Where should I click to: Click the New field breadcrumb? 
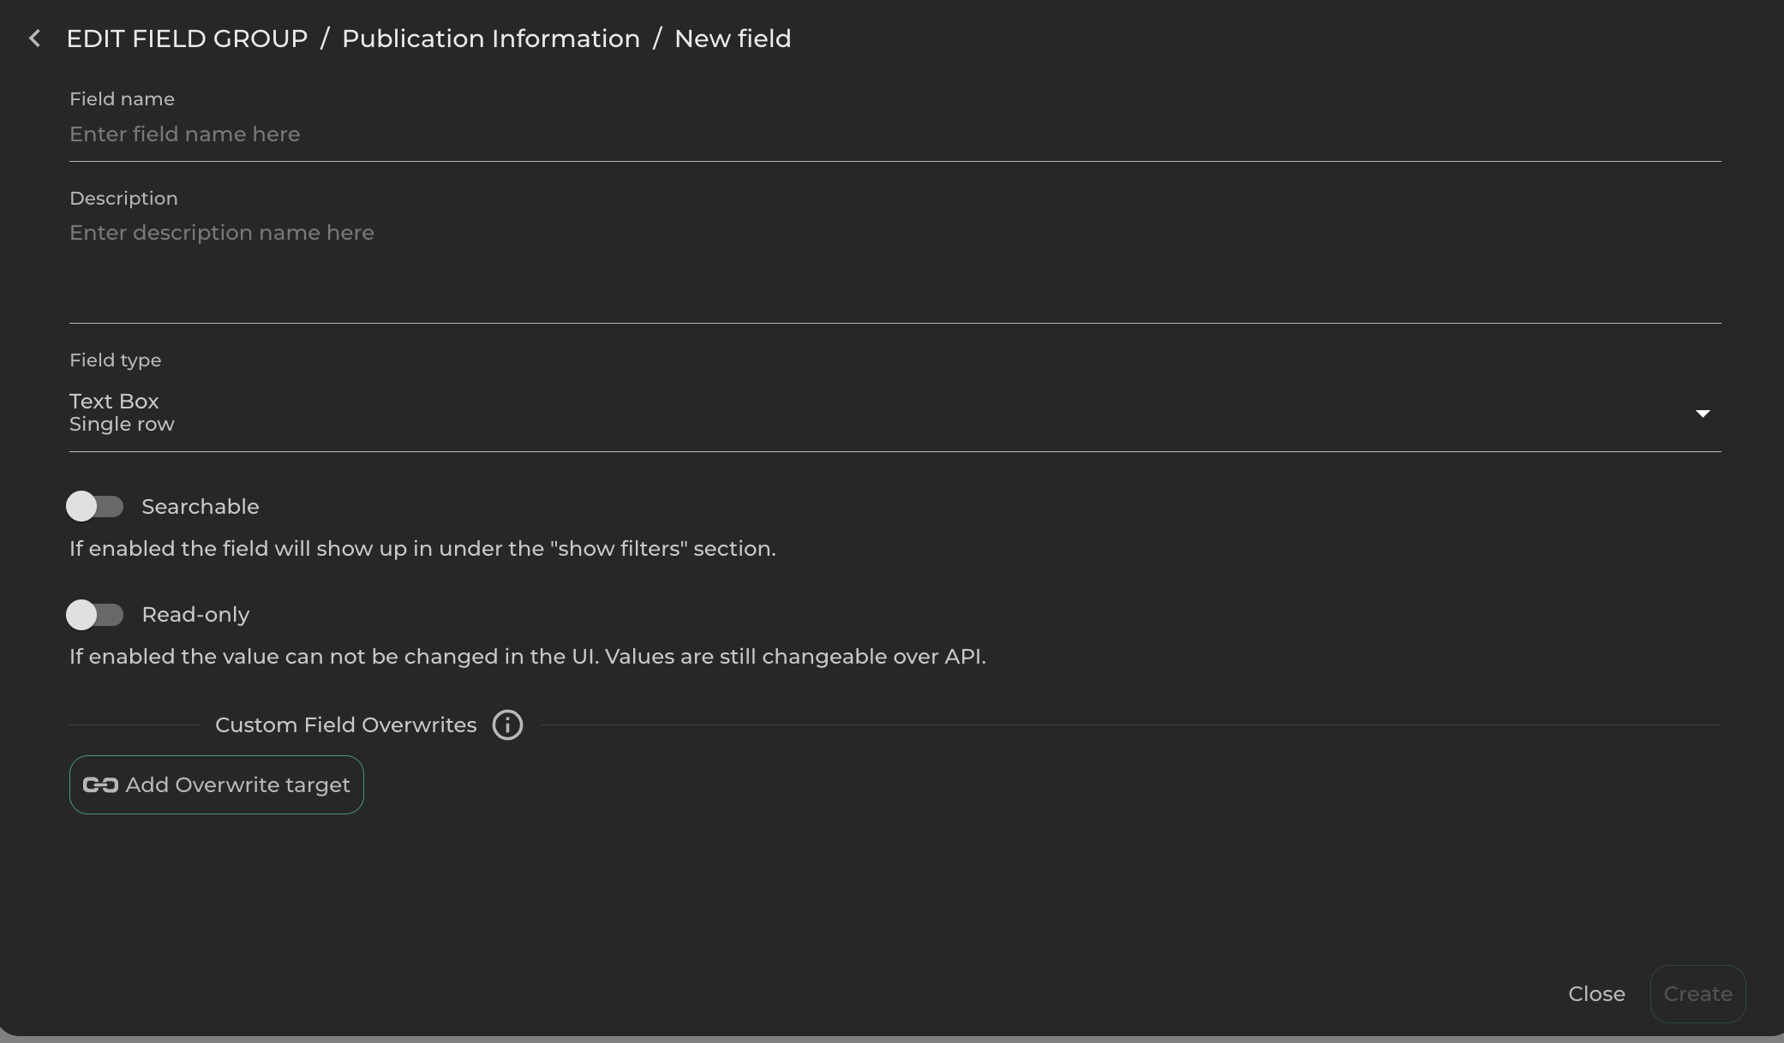pyautogui.click(x=733, y=39)
